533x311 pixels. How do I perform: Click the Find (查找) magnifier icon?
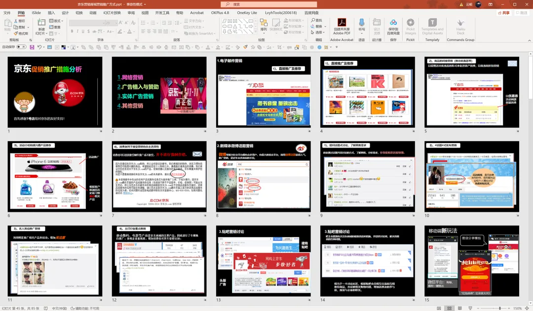coord(313,21)
